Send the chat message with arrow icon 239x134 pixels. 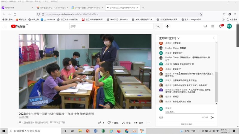point(212,117)
